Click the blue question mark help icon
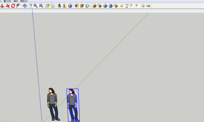 tap(111, 6)
